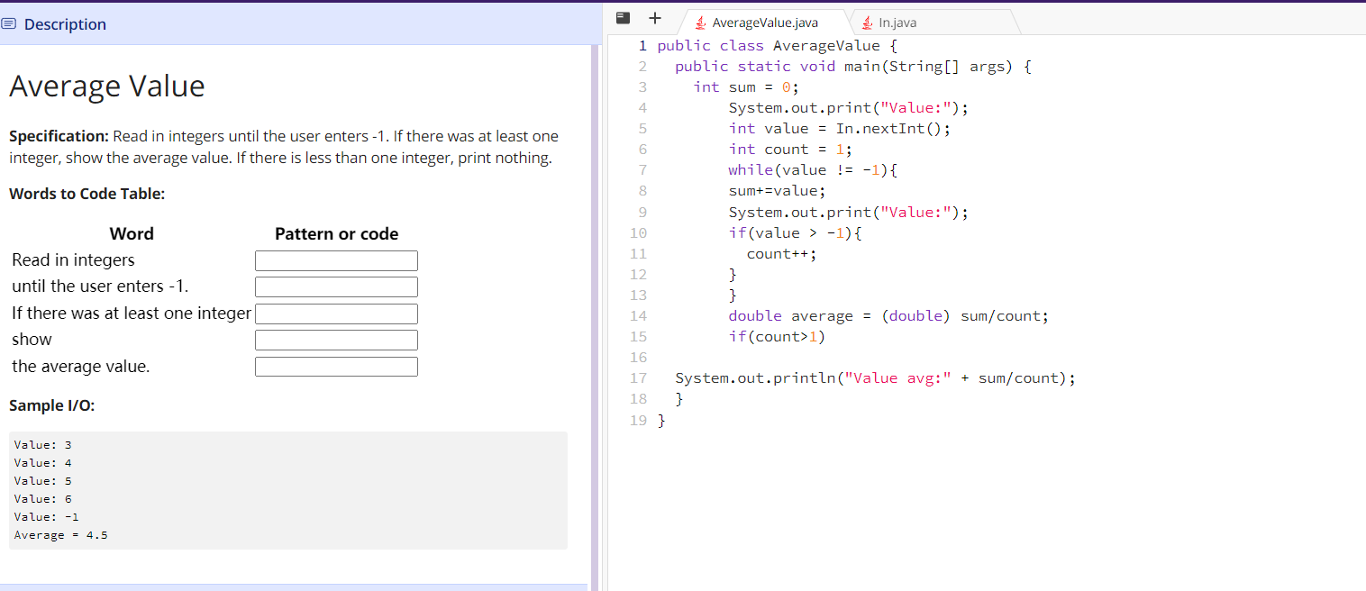Click the 'Pattern or code' column header
Viewport: 1366px width, 591px height.
pos(336,233)
